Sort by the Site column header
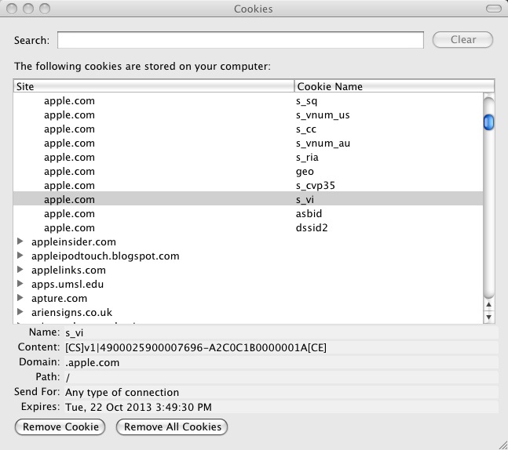 154,86
